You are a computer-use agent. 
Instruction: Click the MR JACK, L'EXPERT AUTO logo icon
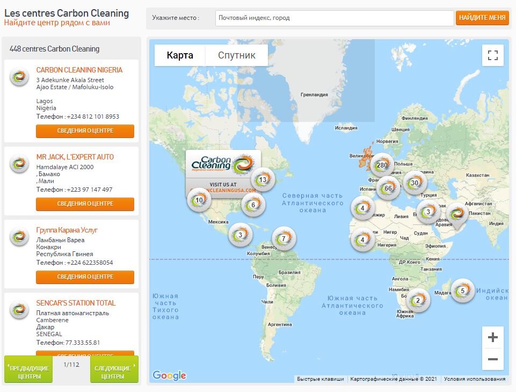(x=19, y=164)
